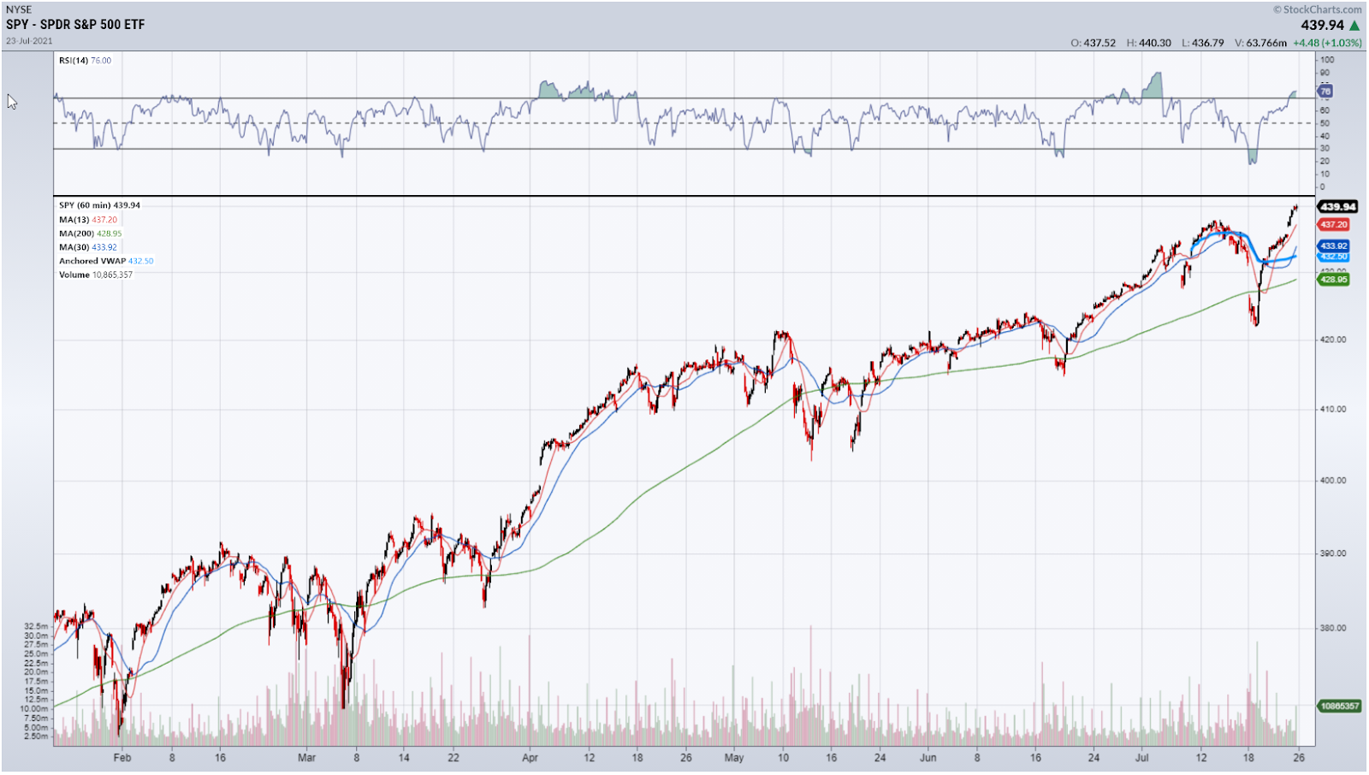The width and height of the screenshot is (1369, 775).
Task: Click the Feb label on date axis
Action: [122, 758]
